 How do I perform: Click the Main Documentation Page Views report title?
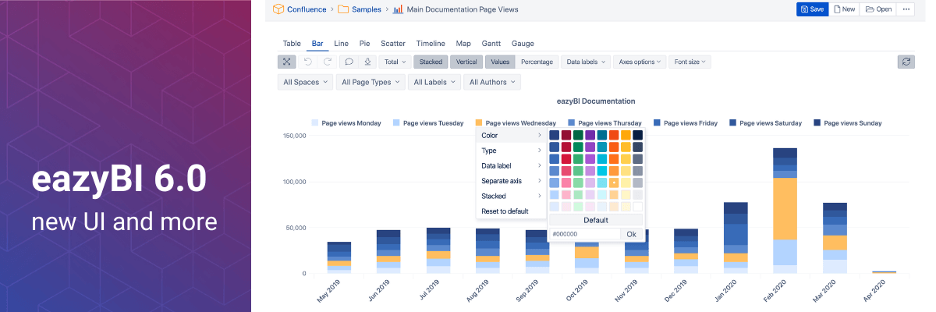tap(463, 9)
